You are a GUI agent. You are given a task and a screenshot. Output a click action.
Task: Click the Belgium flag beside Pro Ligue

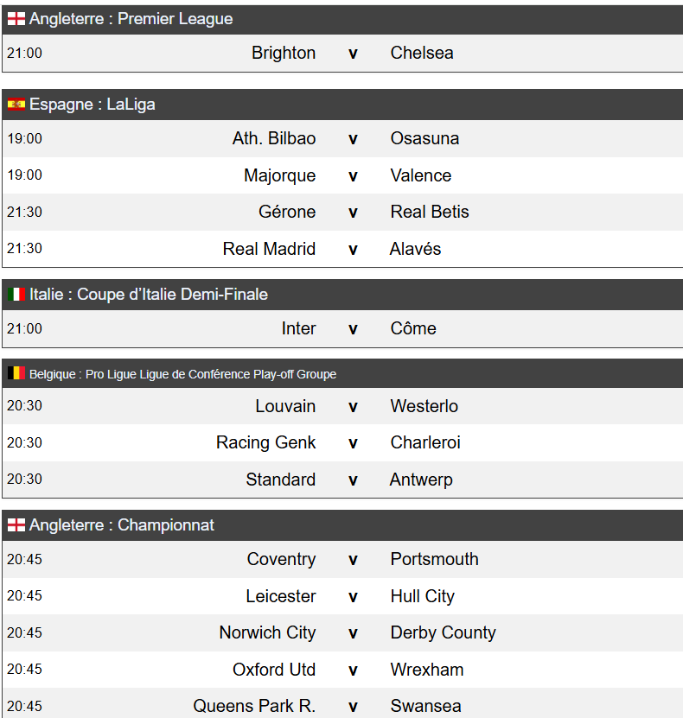pos(16,374)
